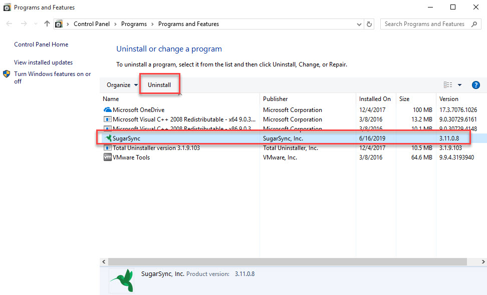The width and height of the screenshot is (487, 295).
Task: Select Microsoft OneDrive row
Action: [293, 109]
